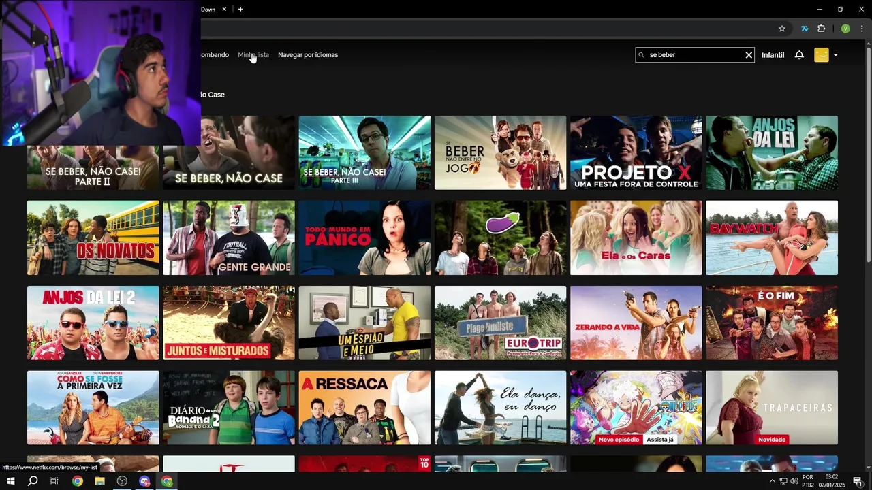
Task: Play Projeto X Uma Festa Fora de Controle
Action: coord(636,152)
